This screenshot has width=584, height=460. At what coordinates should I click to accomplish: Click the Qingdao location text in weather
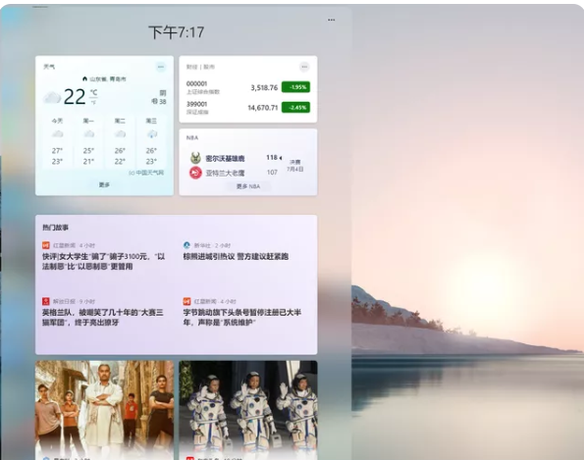108,78
